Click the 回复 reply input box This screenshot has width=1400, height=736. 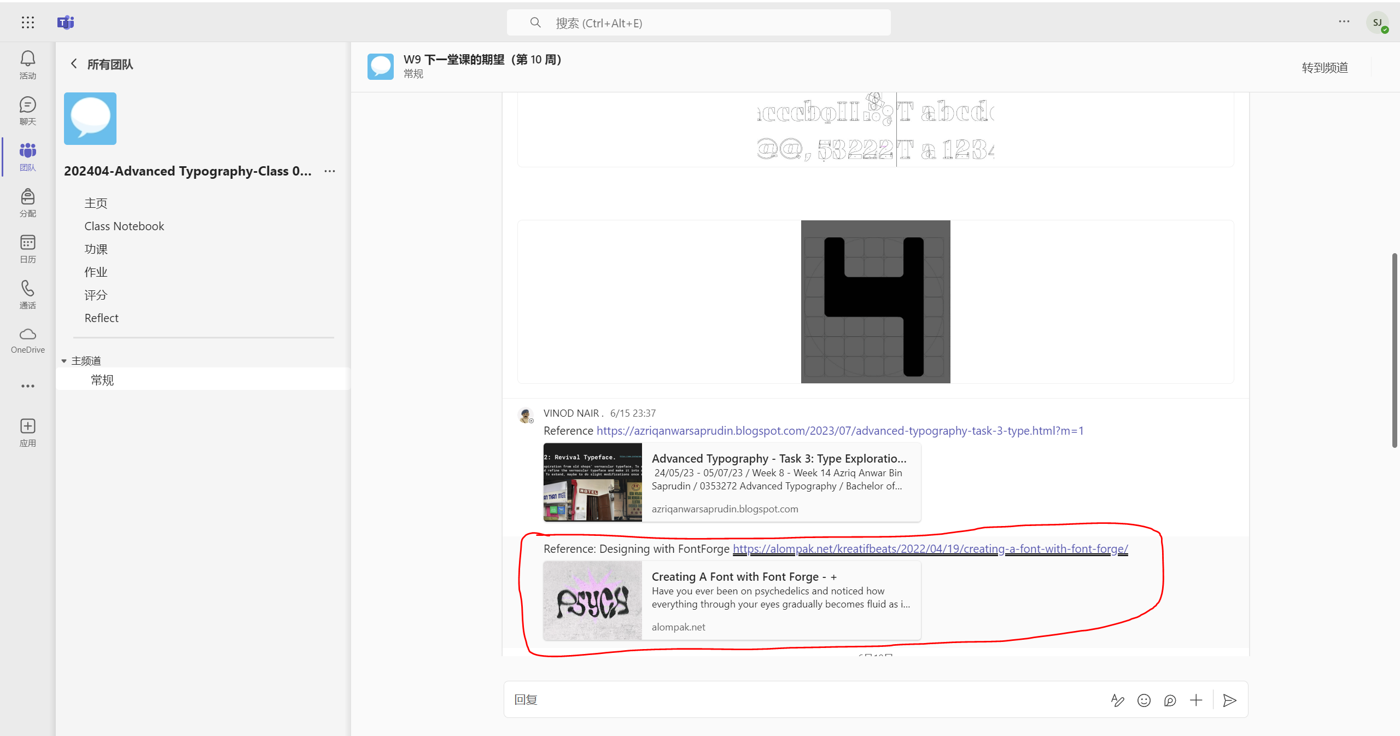(x=804, y=700)
